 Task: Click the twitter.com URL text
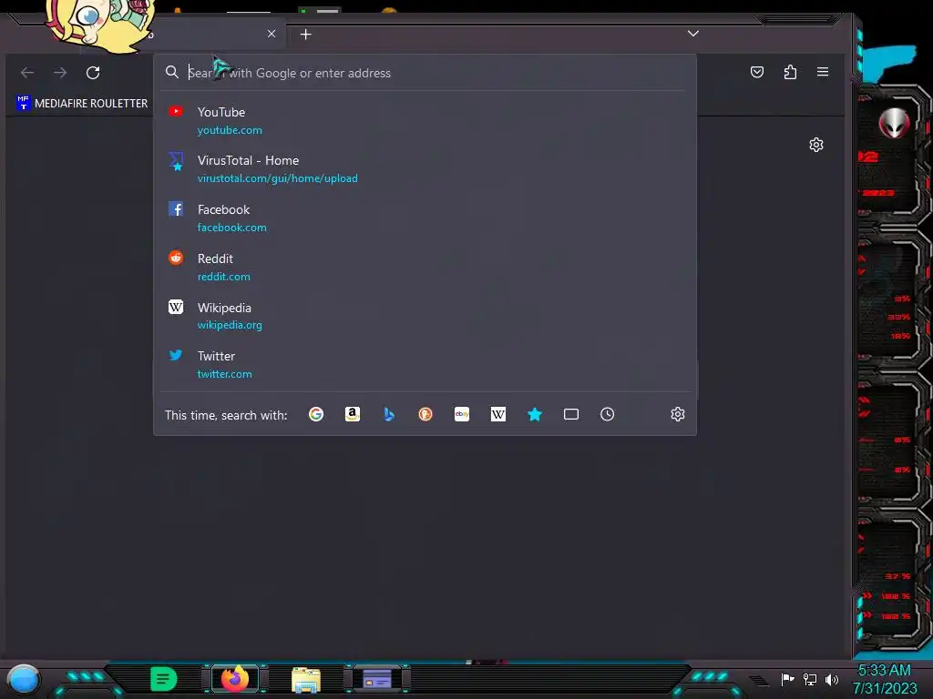(x=224, y=374)
